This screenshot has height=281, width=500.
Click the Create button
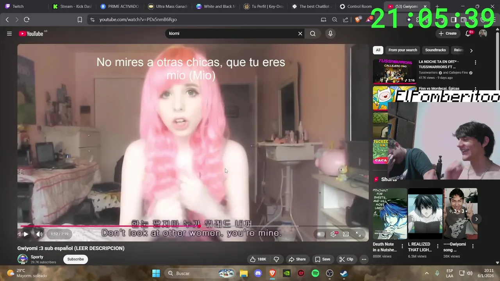448,34
